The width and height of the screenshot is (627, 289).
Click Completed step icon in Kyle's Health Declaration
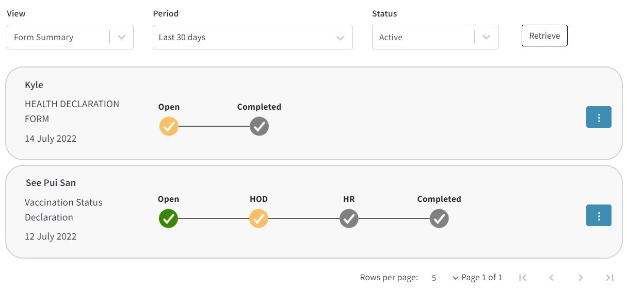point(259,126)
